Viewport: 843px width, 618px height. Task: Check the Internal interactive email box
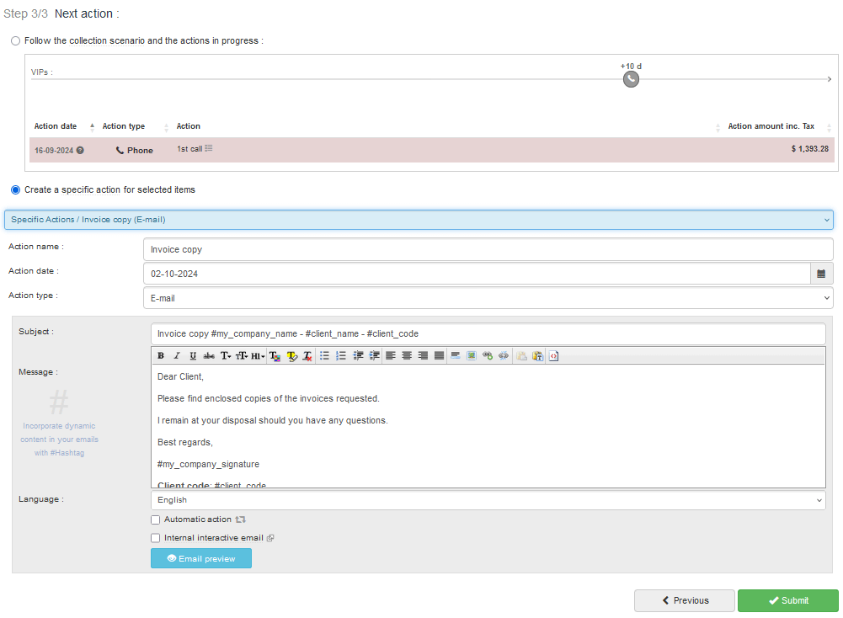click(x=155, y=538)
